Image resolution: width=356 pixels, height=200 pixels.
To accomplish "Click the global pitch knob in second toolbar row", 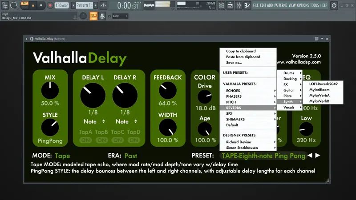I will 83,16.
